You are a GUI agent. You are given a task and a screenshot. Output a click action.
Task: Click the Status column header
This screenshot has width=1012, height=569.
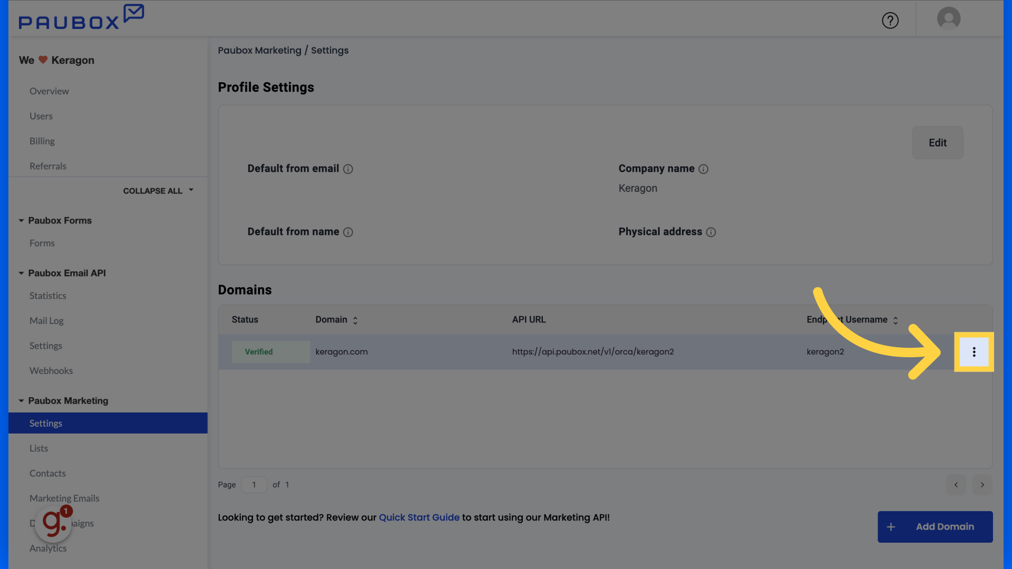[245, 320]
